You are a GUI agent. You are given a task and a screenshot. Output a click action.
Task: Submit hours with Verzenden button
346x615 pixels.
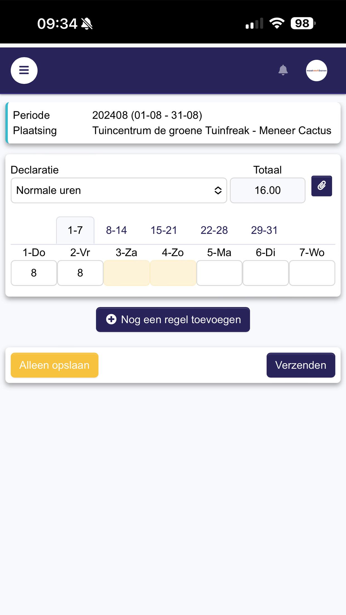pyautogui.click(x=301, y=365)
